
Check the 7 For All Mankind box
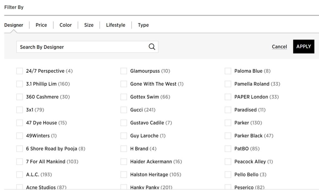pyautogui.click(x=20, y=162)
